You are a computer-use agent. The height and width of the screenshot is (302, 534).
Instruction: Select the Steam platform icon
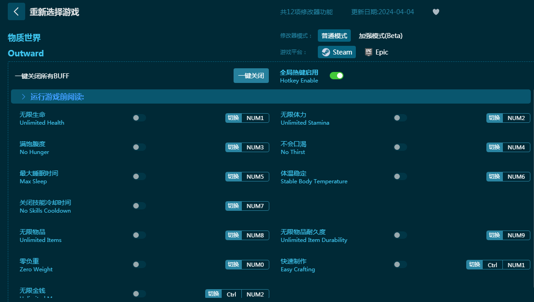(326, 52)
